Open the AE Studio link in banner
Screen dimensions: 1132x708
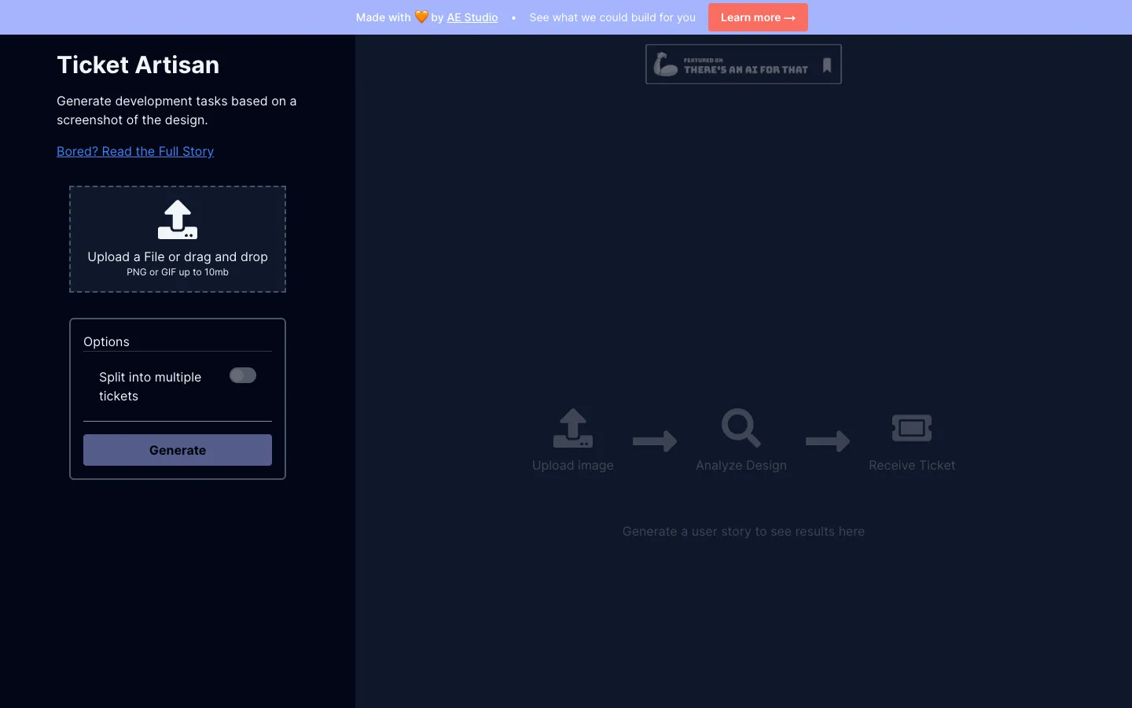(x=472, y=17)
